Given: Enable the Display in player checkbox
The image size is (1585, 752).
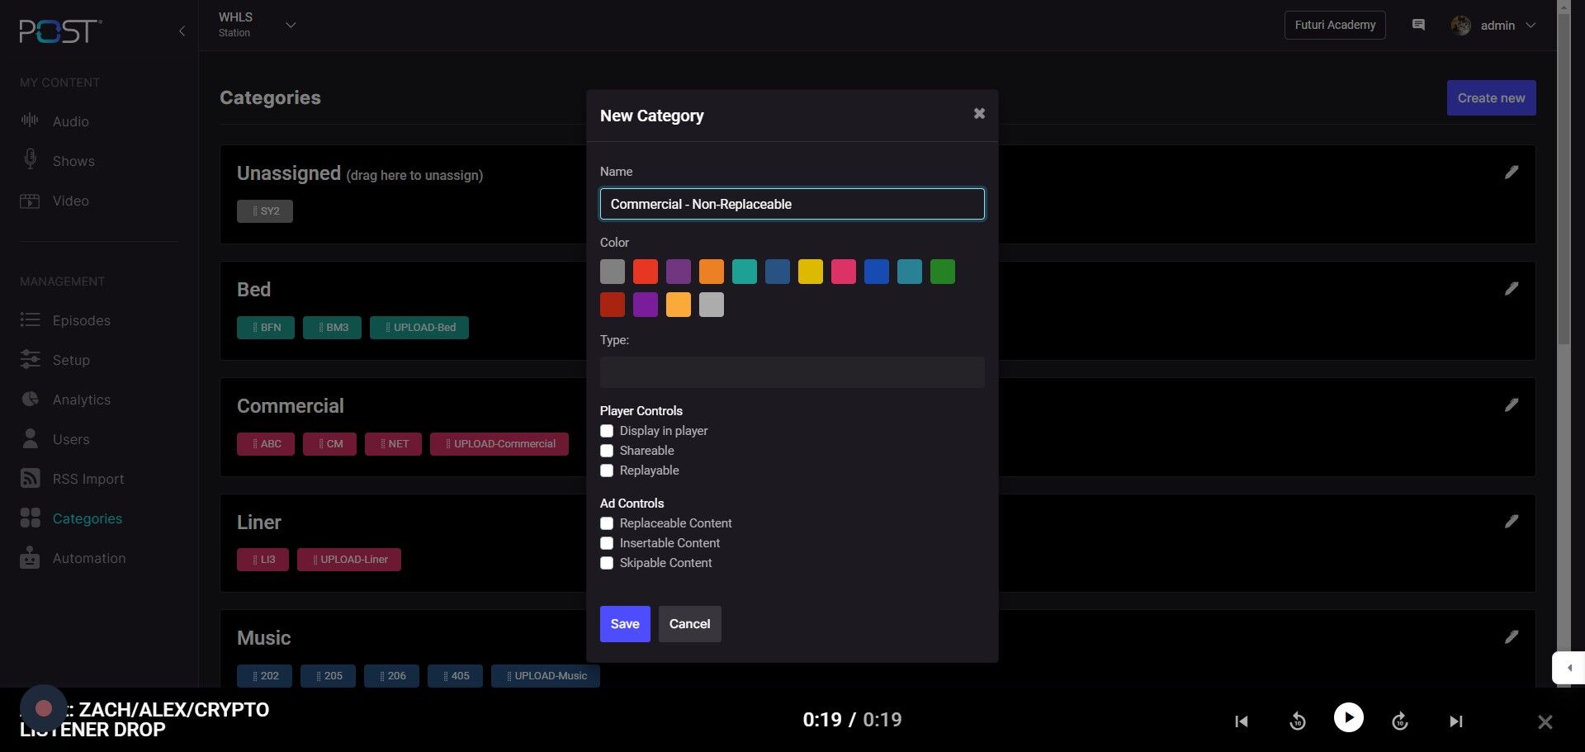Looking at the screenshot, I should coord(607,431).
